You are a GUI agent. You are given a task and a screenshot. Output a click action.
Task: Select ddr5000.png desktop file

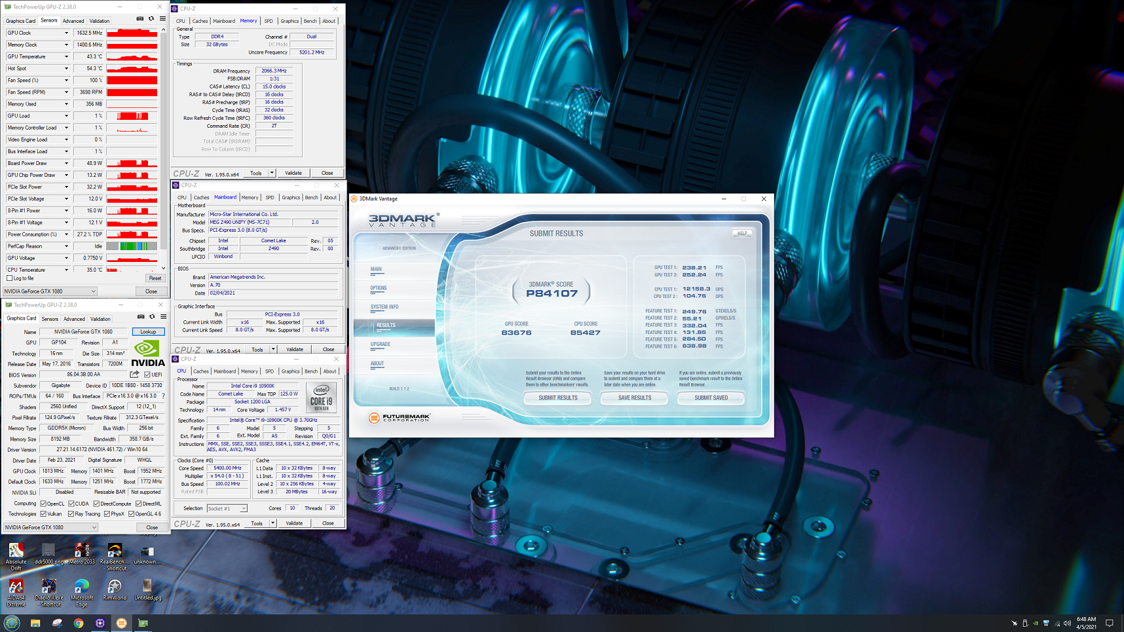coord(48,554)
